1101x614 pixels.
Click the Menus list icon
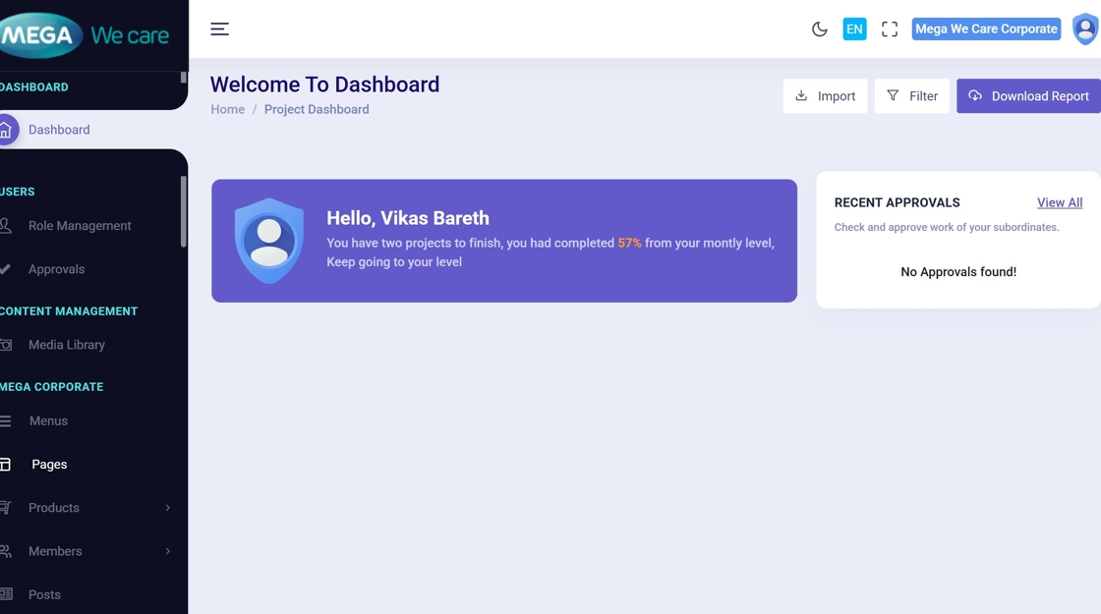tap(6, 421)
